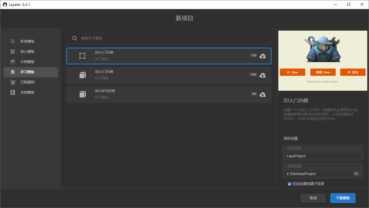
Task: Switch to 核心模板 category
Action: tap(27, 52)
